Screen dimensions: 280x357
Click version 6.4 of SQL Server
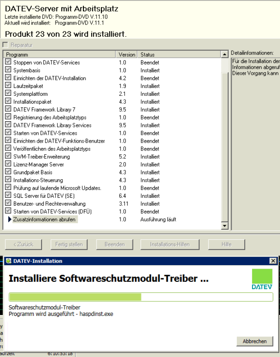click(122, 196)
